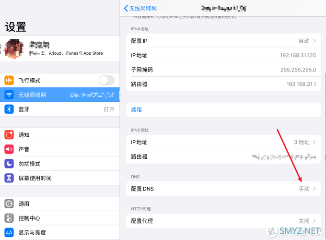Tap the General (通用) gear icon
This screenshot has width=326, height=240.
point(9,204)
